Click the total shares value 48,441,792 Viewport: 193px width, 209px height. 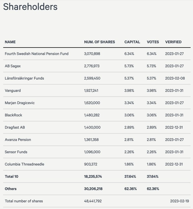click(x=93, y=201)
